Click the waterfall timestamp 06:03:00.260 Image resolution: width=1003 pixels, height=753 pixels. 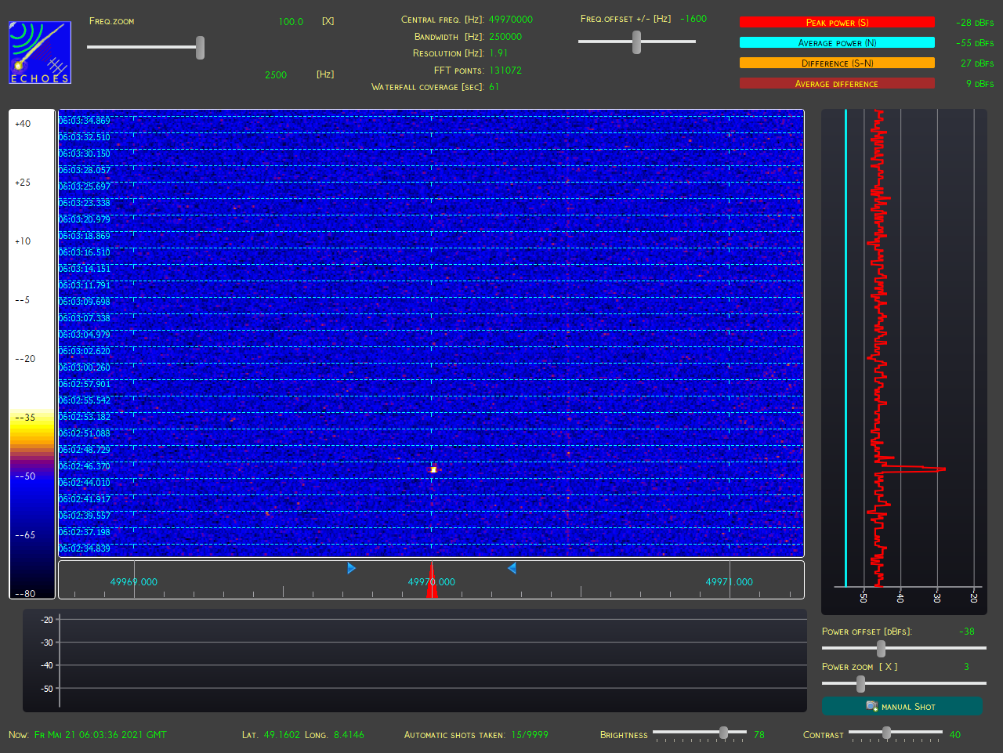click(85, 367)
